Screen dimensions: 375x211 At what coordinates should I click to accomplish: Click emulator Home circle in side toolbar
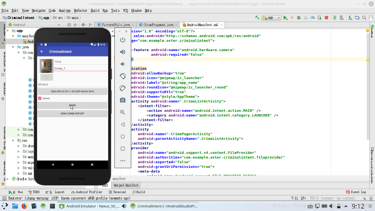click(x=123, y=137)
